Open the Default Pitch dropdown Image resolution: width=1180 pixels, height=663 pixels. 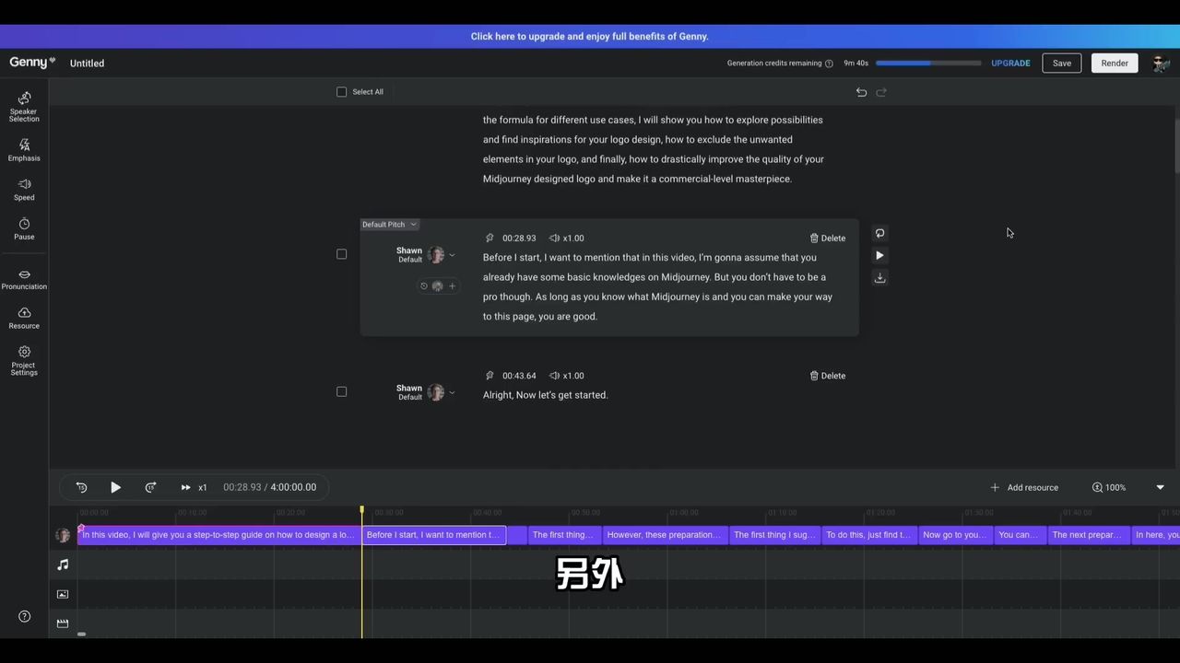389,225
